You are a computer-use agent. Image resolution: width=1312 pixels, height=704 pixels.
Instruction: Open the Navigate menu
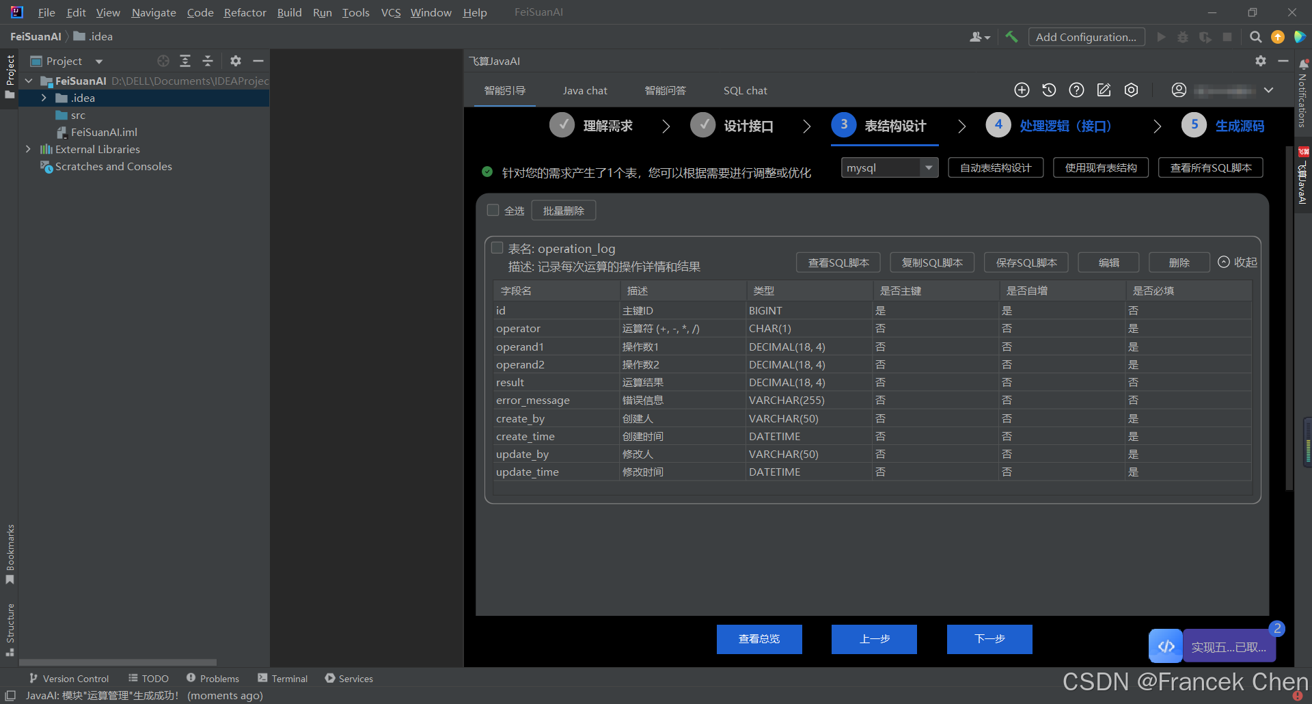click(154, 12)
